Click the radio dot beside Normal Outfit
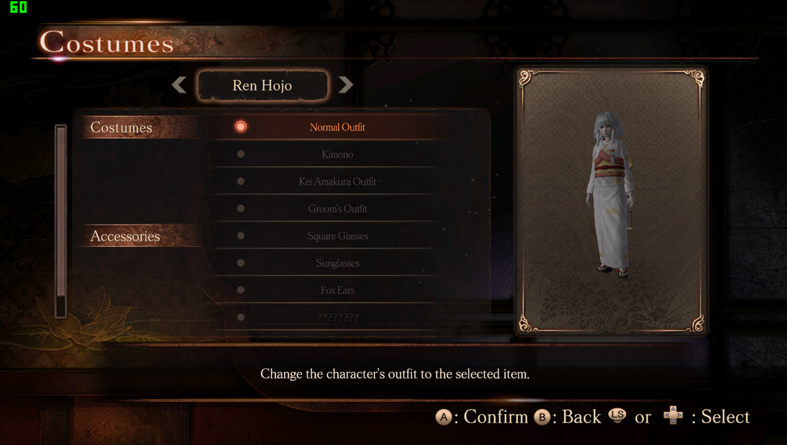The height and width of the screenshot is (445, 787). coord(241,127)
